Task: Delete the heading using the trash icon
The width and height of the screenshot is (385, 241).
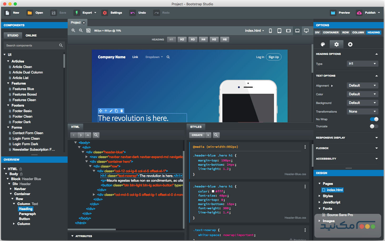Action: tap(121, 111)
